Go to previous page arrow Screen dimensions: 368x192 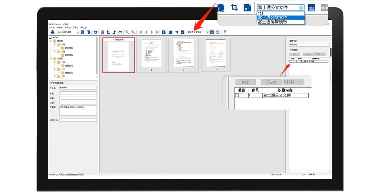146,32
